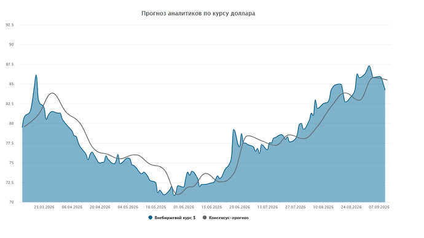Click the 70 y-axis value
This screenshot has height=238, width=424.
(x=11, y=202)
